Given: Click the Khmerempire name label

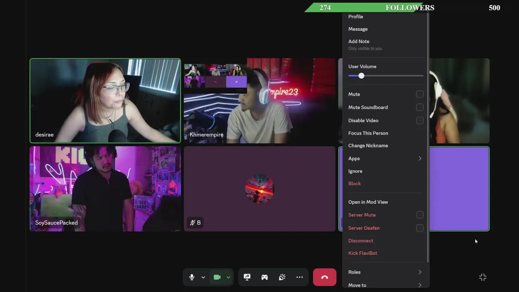Looking at the screenshot, I should (x=206, y=135).
